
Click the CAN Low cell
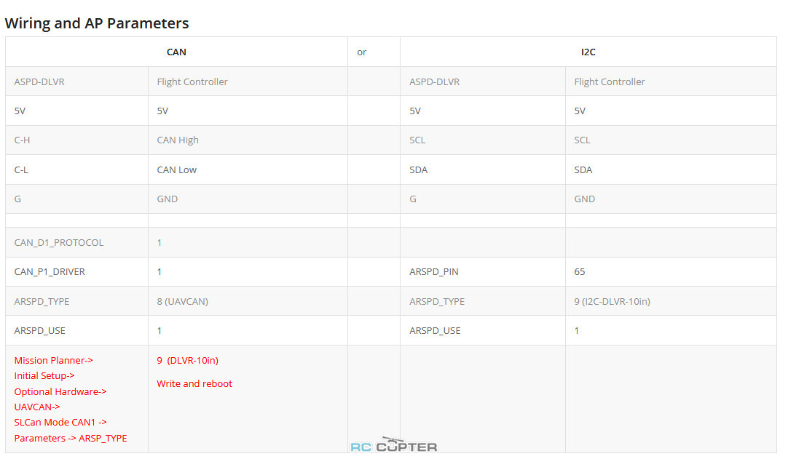[x=248, y=169]
